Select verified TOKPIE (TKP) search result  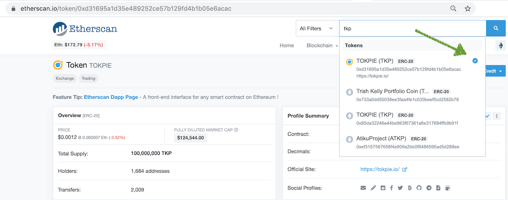(x=412, y=68)
